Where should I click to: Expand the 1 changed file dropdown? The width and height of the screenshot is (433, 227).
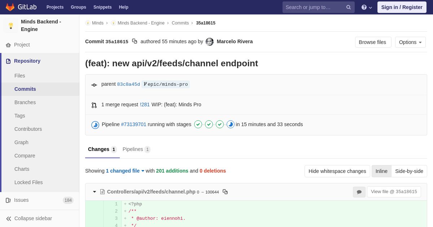point(125,171)
